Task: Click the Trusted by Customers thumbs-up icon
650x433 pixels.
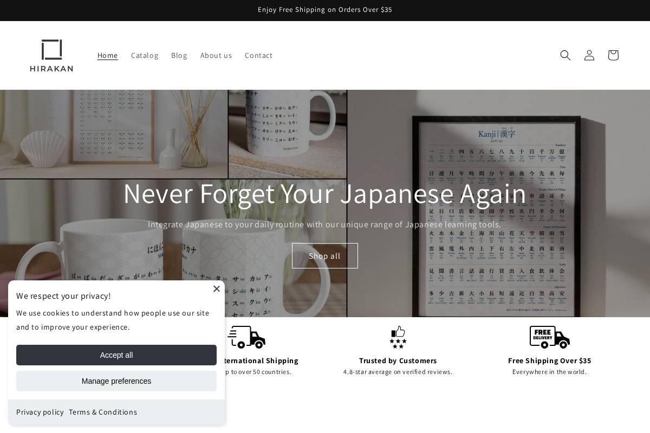Action: pos(398,337)
